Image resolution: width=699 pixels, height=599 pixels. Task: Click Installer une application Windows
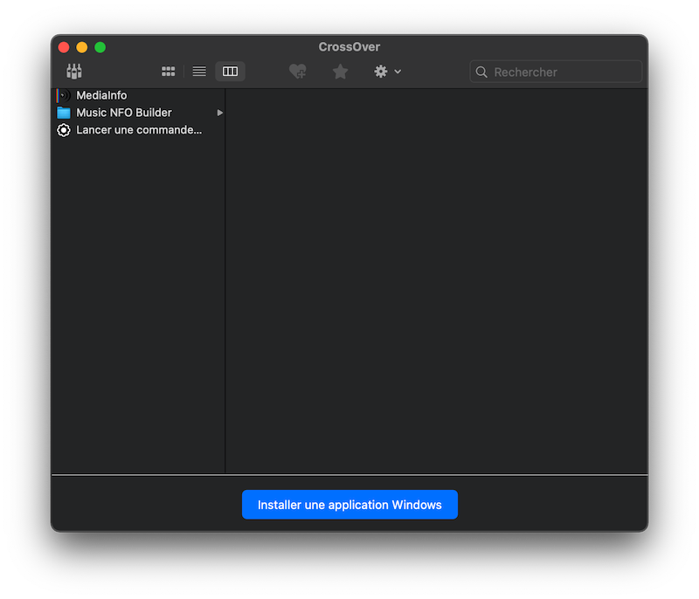[x=350, y=505]
